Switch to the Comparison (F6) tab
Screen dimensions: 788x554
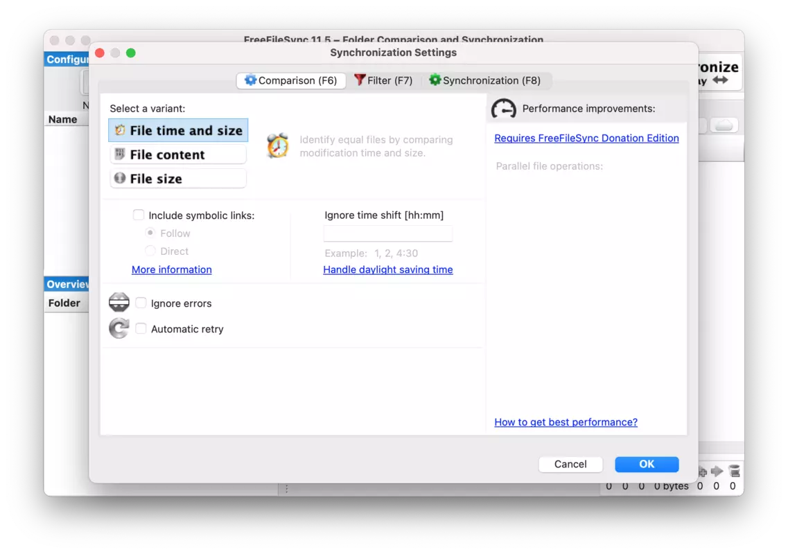pyautogui.click(x=291, y=80)
